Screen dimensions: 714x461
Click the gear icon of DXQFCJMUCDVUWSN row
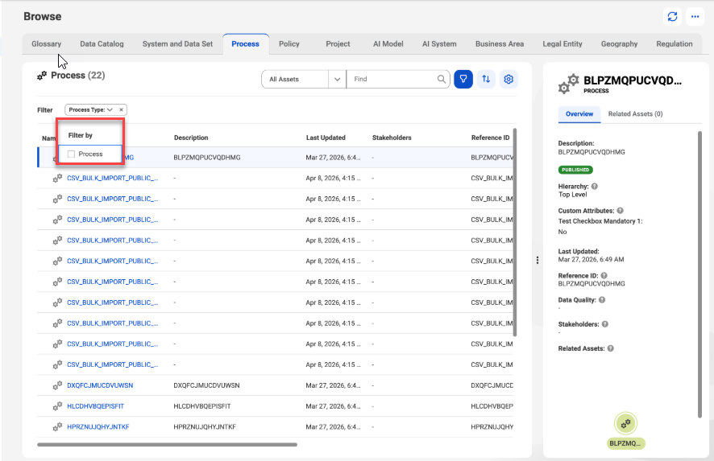[57, 385]
